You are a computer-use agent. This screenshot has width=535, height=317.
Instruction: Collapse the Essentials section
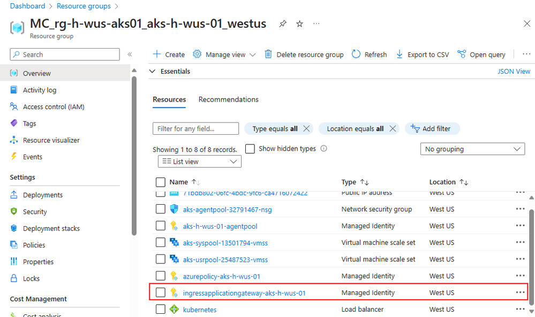[x=153, y=71]
